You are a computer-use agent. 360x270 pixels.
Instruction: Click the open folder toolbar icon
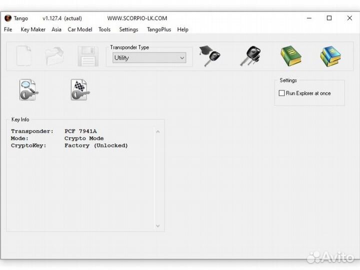tap(54, 56)
